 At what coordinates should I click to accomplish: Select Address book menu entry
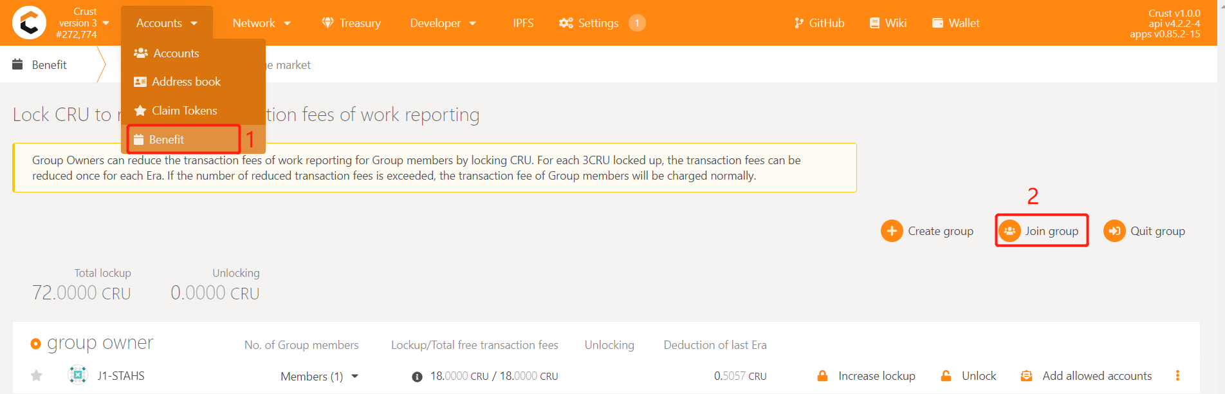[193, 82]
